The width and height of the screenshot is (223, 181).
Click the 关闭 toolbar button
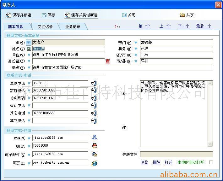pyautogui.click(x=129, y=15)
